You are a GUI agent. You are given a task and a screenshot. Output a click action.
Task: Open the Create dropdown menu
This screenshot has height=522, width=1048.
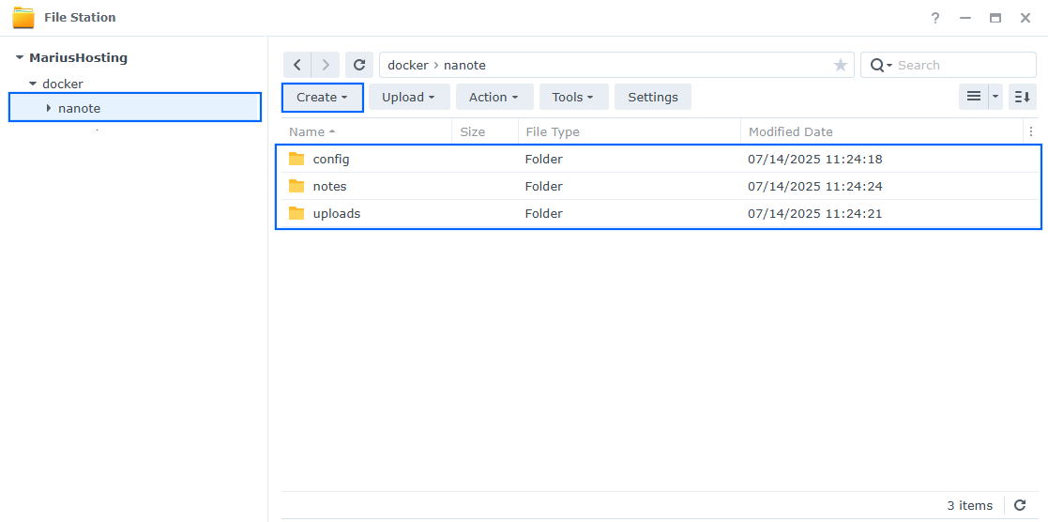pyautogui.click(x=322, y=97)
